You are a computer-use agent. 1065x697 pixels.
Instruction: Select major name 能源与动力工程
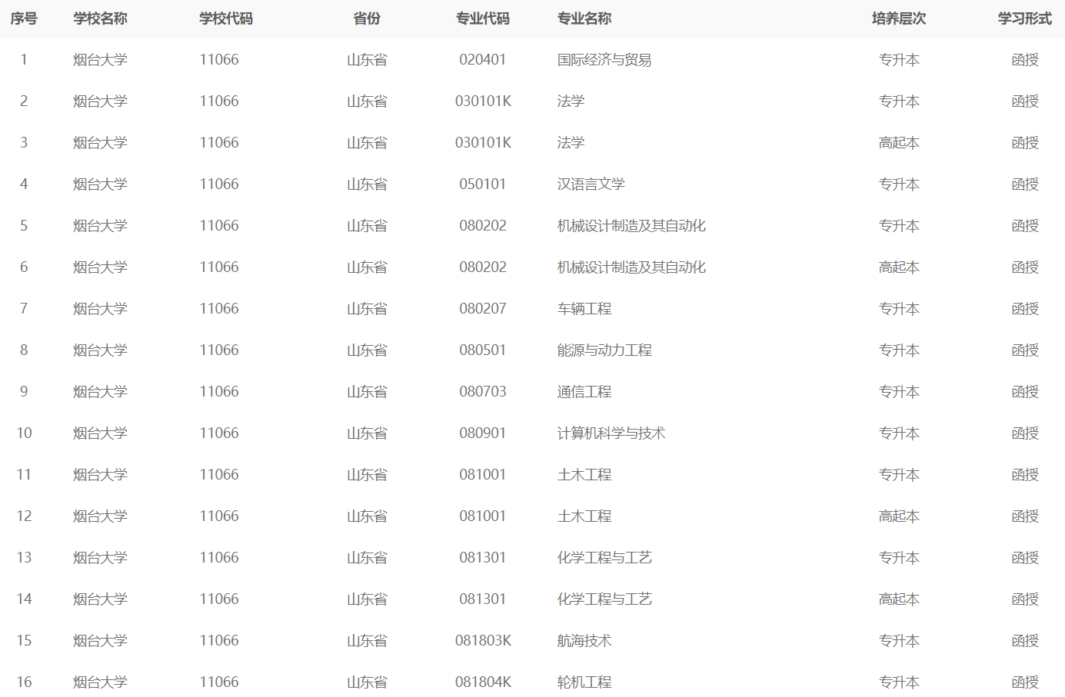tap(604, 350)
